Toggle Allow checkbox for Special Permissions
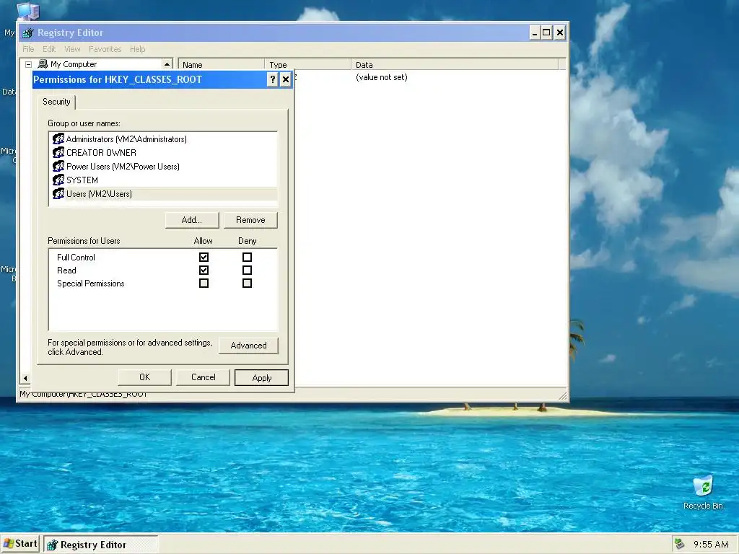Image resolution: width=739 pixels, height=554 pixels. [204, 283]
